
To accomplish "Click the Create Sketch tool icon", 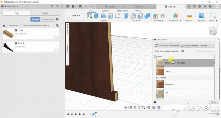I will tap(90, 16).
